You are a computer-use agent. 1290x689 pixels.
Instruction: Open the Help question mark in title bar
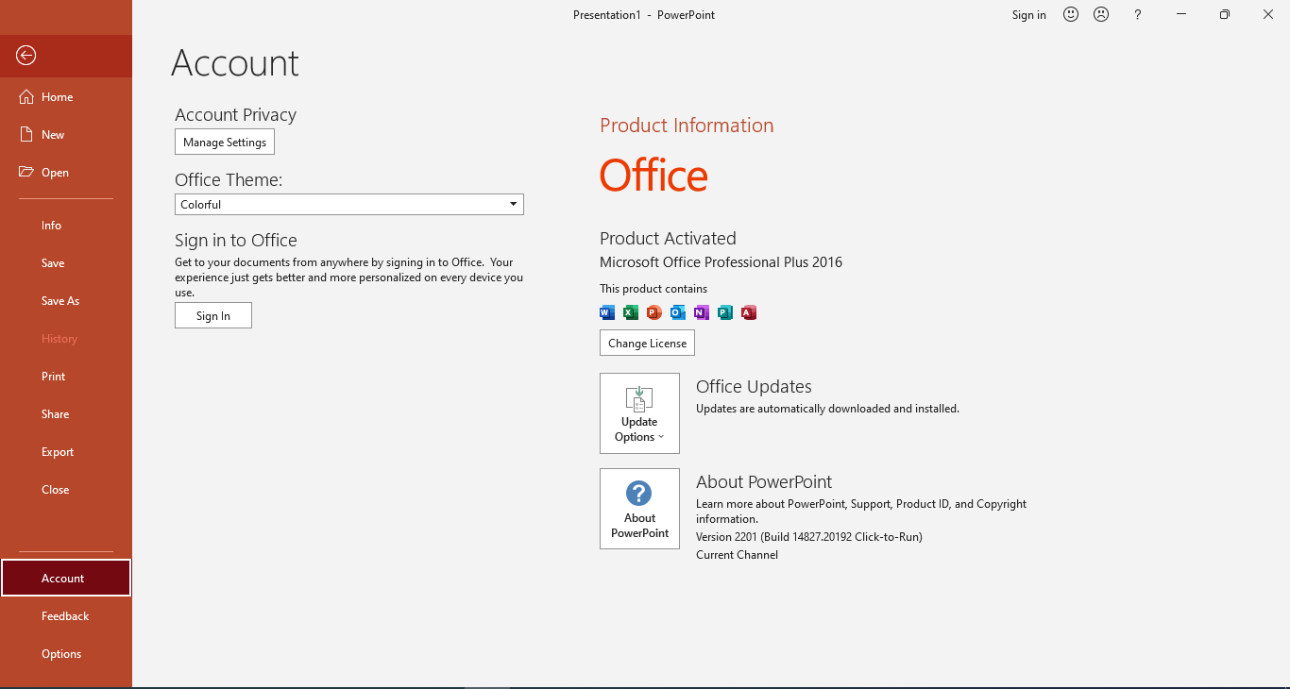coord(1138,14)
